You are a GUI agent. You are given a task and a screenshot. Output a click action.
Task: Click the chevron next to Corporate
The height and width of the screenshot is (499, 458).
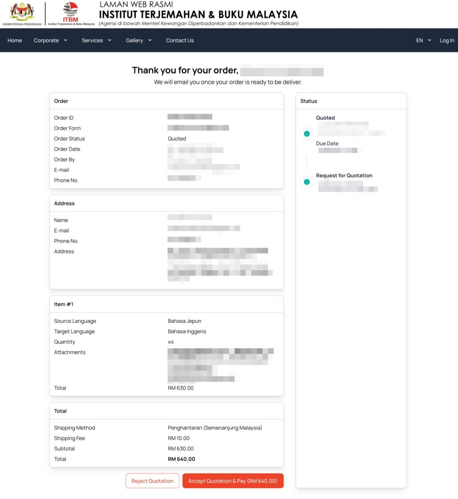pos(65,40)
